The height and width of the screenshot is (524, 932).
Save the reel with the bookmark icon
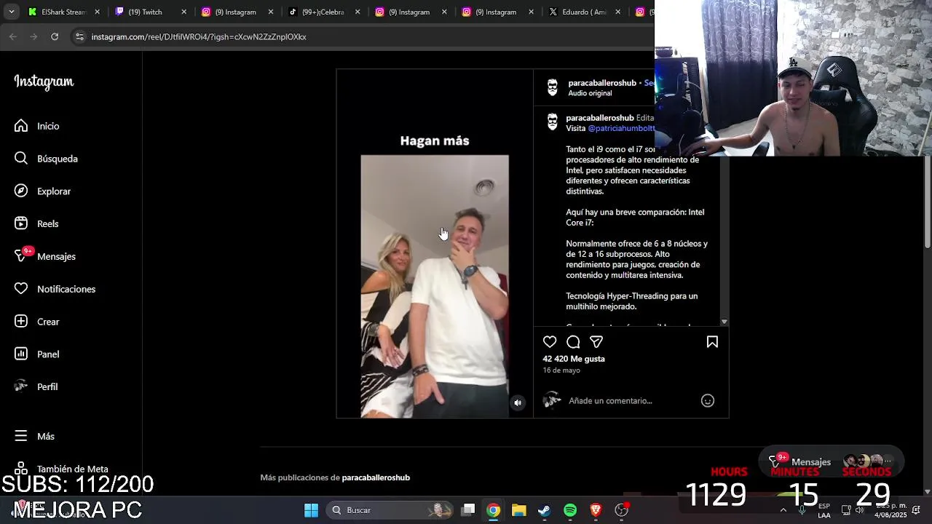tap(712, 342)
